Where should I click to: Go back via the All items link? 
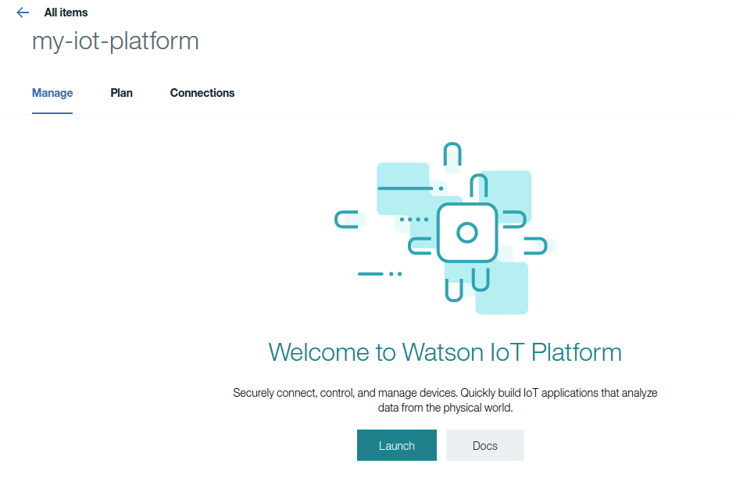point(66,12)
